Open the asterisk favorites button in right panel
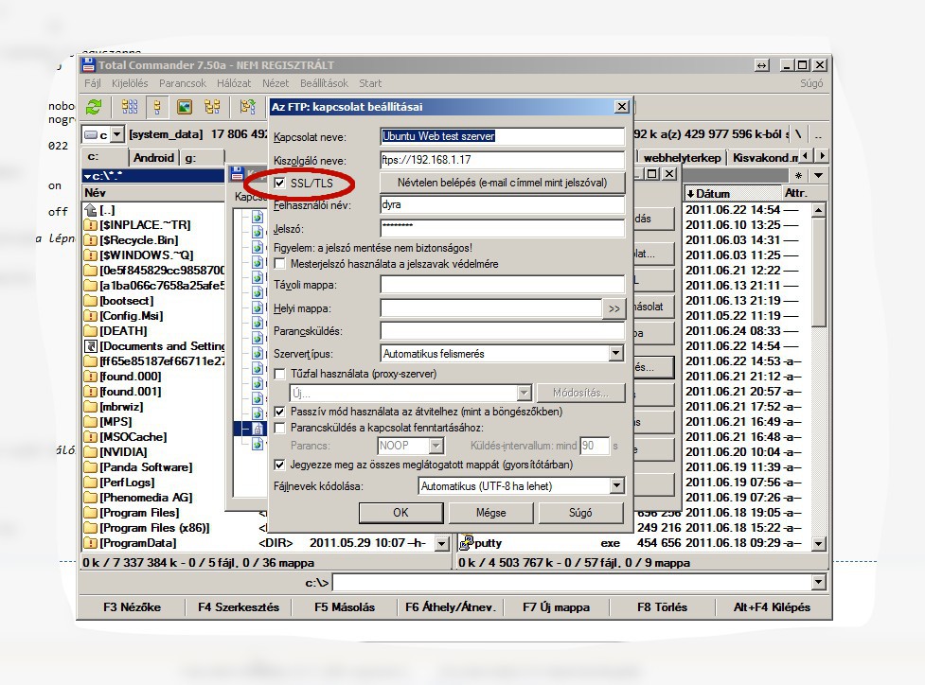This screenshot has height=685, width=925. [x=798, y=176]
